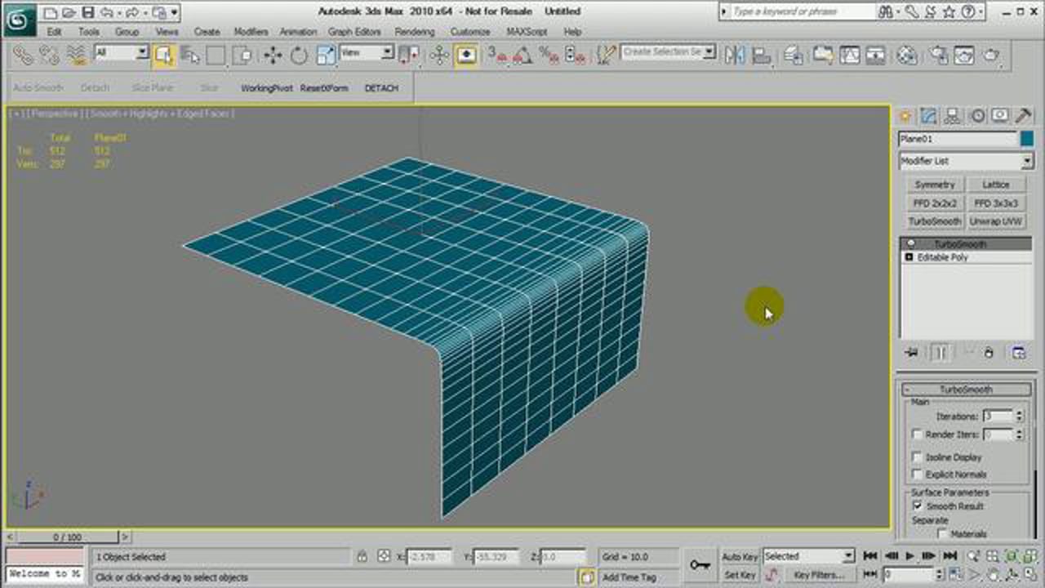Open the Rendering menu
This screenshot has height=588, width=1045.
[x=415, y=32]
